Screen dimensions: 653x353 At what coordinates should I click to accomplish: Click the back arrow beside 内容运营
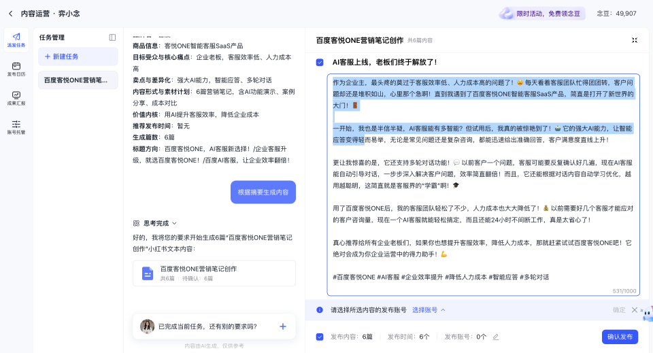pyautogui.click(x=10, y=13)
